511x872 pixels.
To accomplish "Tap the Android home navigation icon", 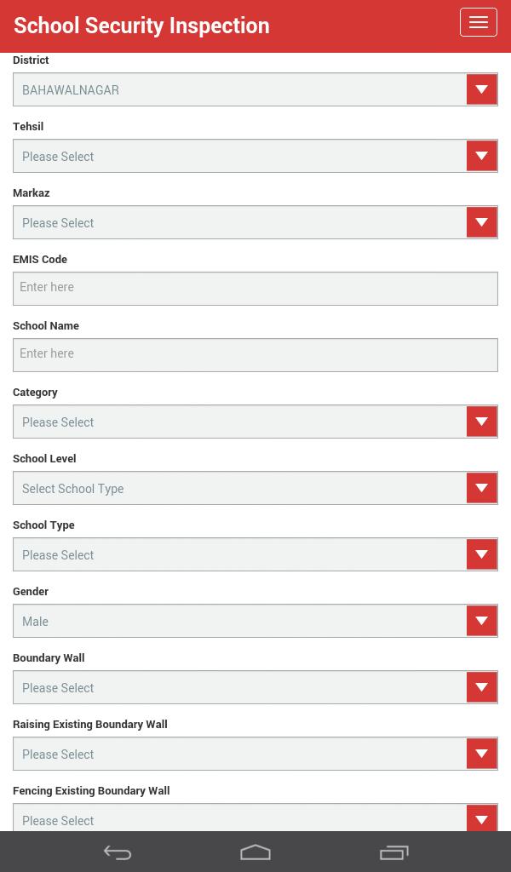I will pos(255,852).
